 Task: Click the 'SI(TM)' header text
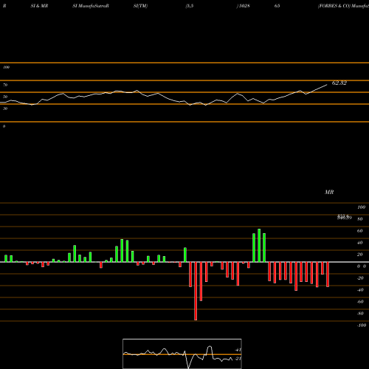pyautogui.click(x=140, y=6)
